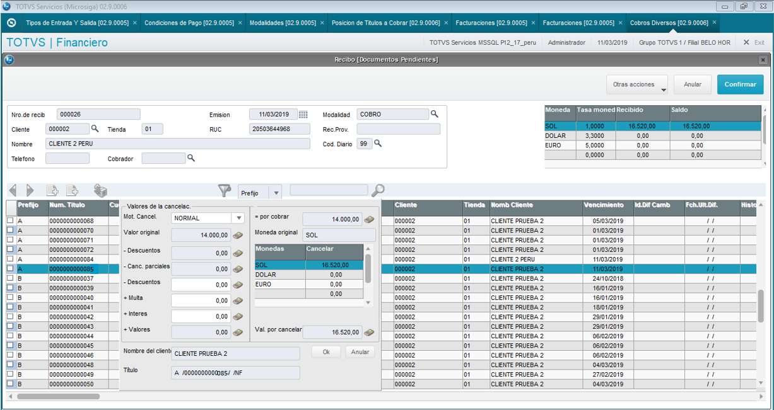This screenshot has height=410, width=774.
Task: Click the Nro.de recib field
Action: tap(98, 114)
